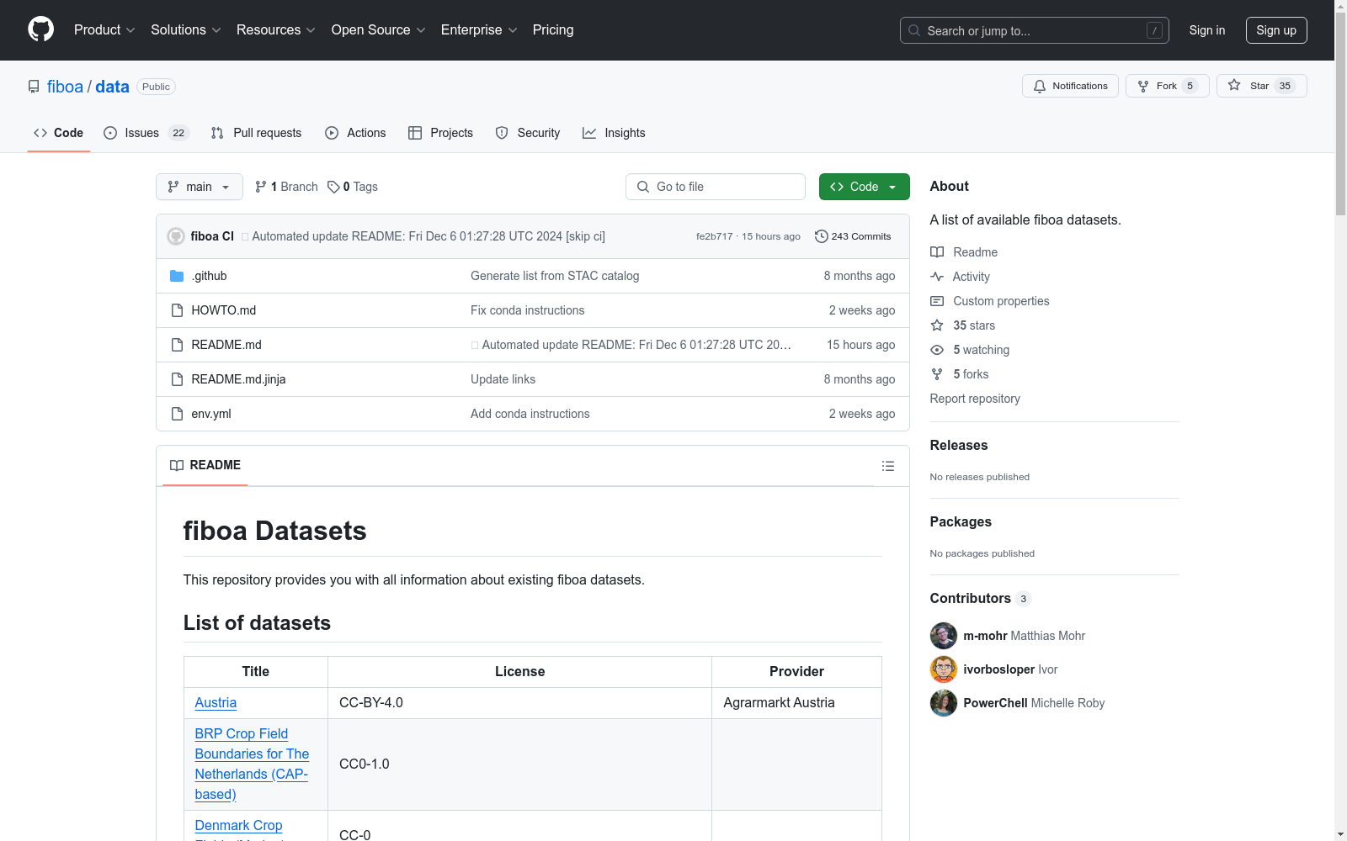Click Report repository
1347x841 pixels.
pos(975,399)
